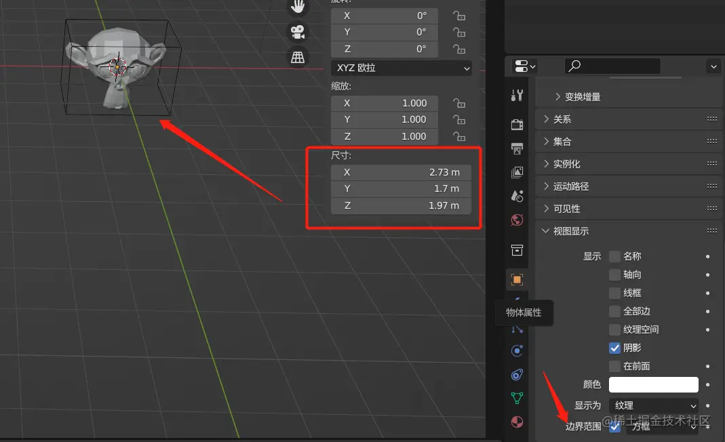Click the search magnifier in properties editor
The width and height of the screenshot is (725, 442).
click(x=574, y=66)
